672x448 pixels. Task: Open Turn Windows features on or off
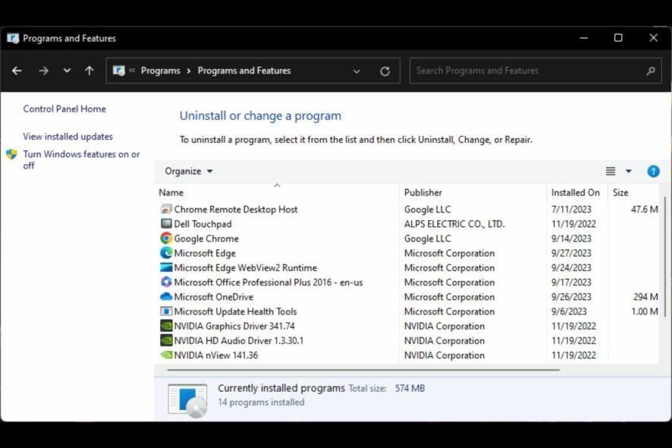pos(81,159)
